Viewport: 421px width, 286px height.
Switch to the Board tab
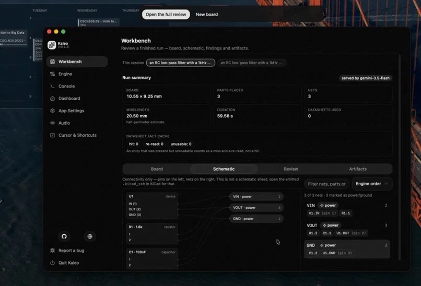[x=157, y=169]
